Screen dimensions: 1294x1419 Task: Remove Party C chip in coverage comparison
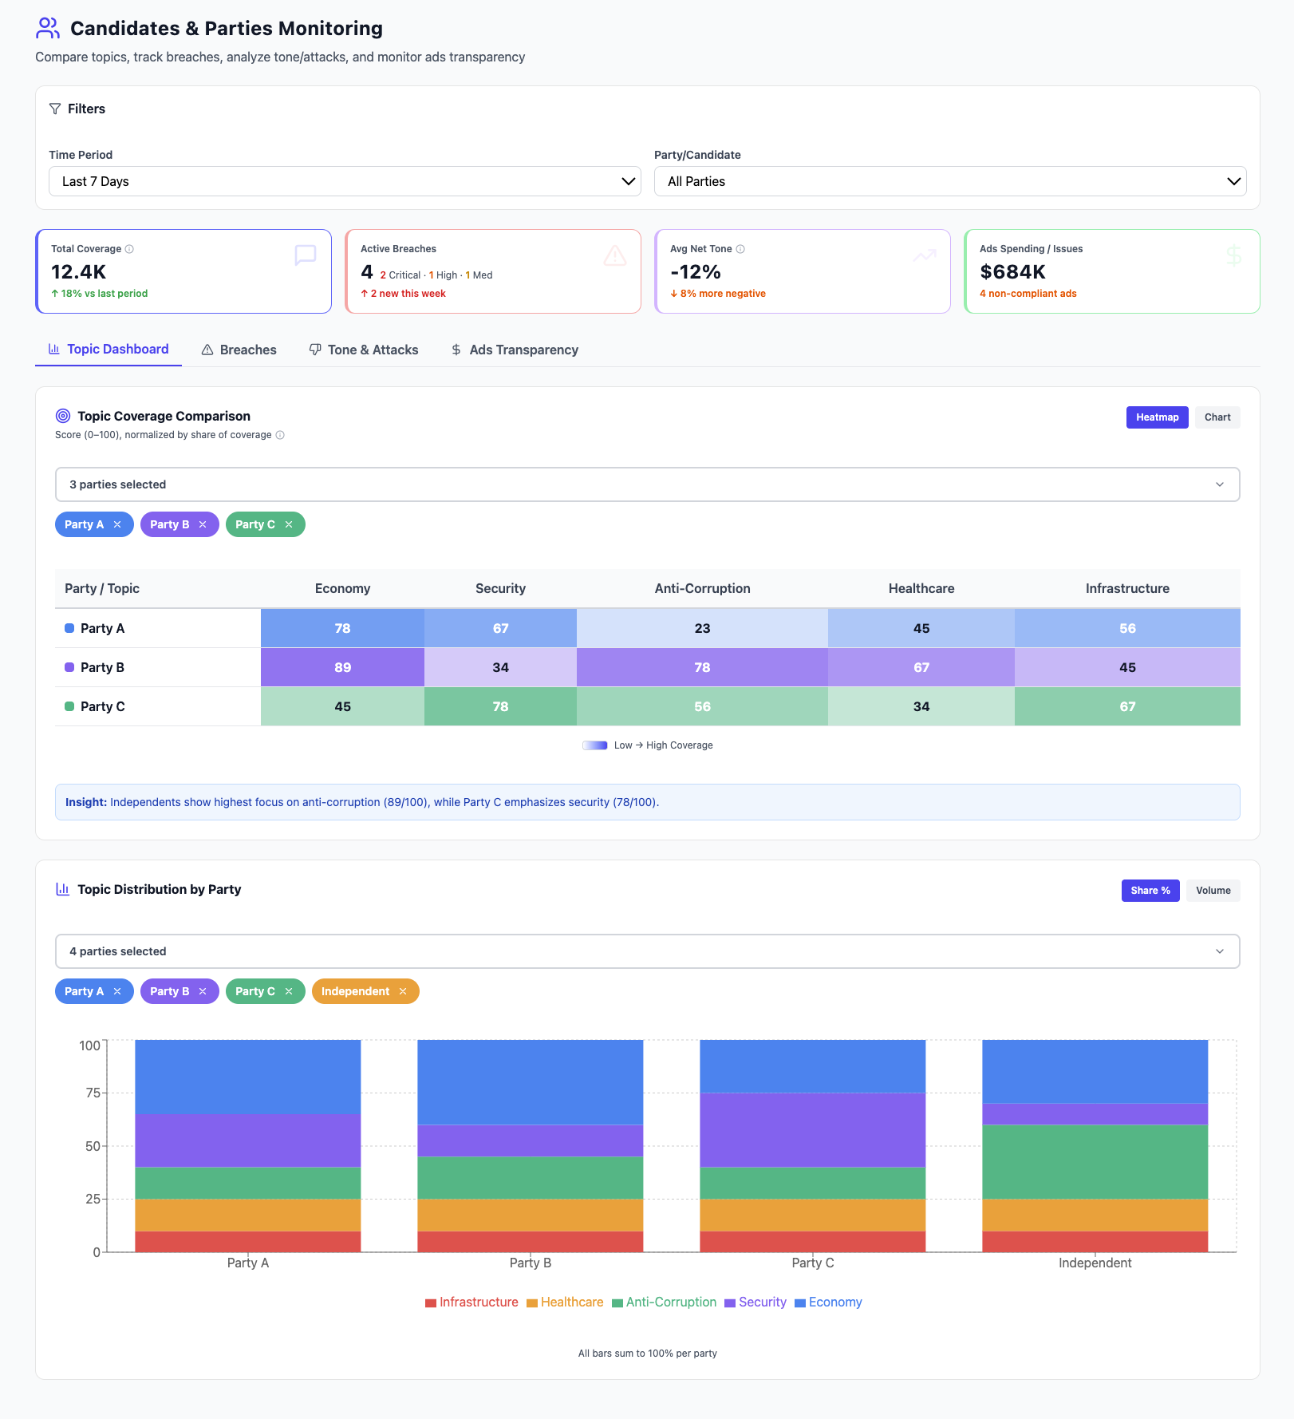[289, 524]
